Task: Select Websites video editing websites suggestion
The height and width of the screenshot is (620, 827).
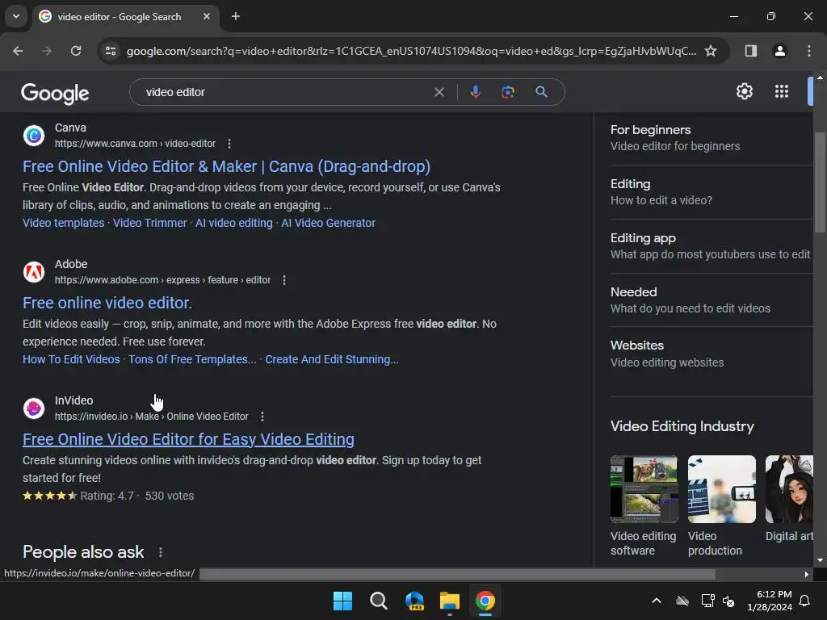Action: 712,354
